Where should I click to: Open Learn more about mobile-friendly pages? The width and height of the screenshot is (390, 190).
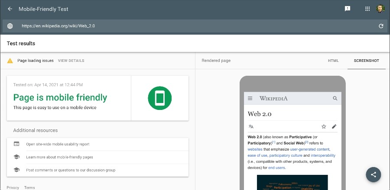[59, 157]
